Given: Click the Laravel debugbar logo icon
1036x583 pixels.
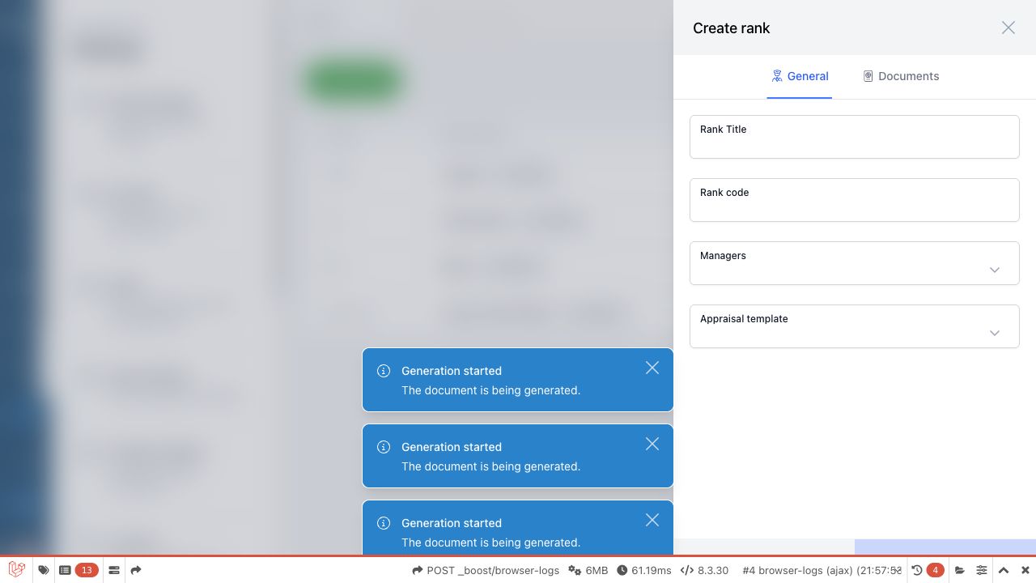Looking at the screenshot, I should [x=16, y=570].
